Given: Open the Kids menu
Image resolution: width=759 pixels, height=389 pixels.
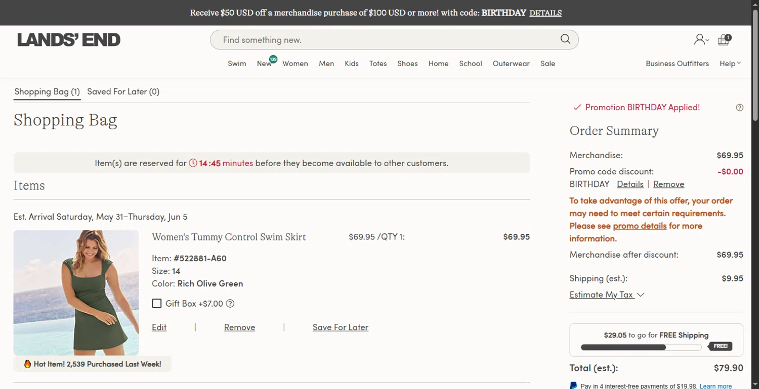Looking at the screenshot, I should (x=352, y=63).
